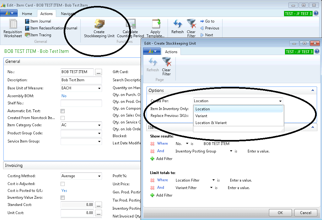Remove the No. filter row

coord(153,144)
